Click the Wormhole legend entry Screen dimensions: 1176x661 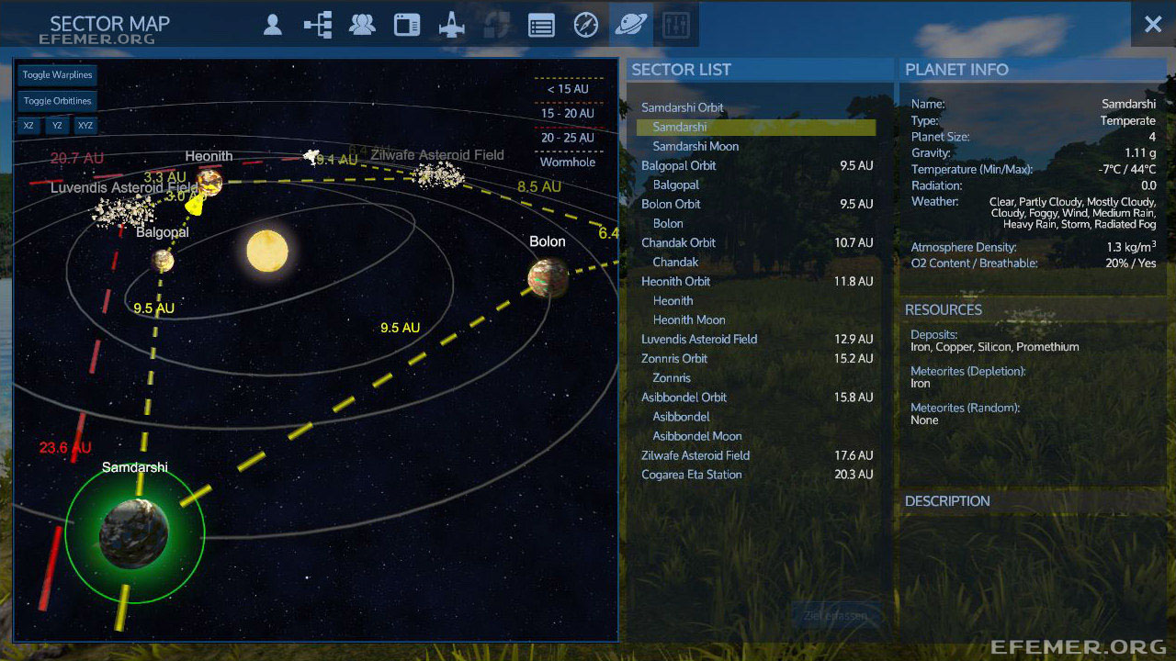click(568, 162)
